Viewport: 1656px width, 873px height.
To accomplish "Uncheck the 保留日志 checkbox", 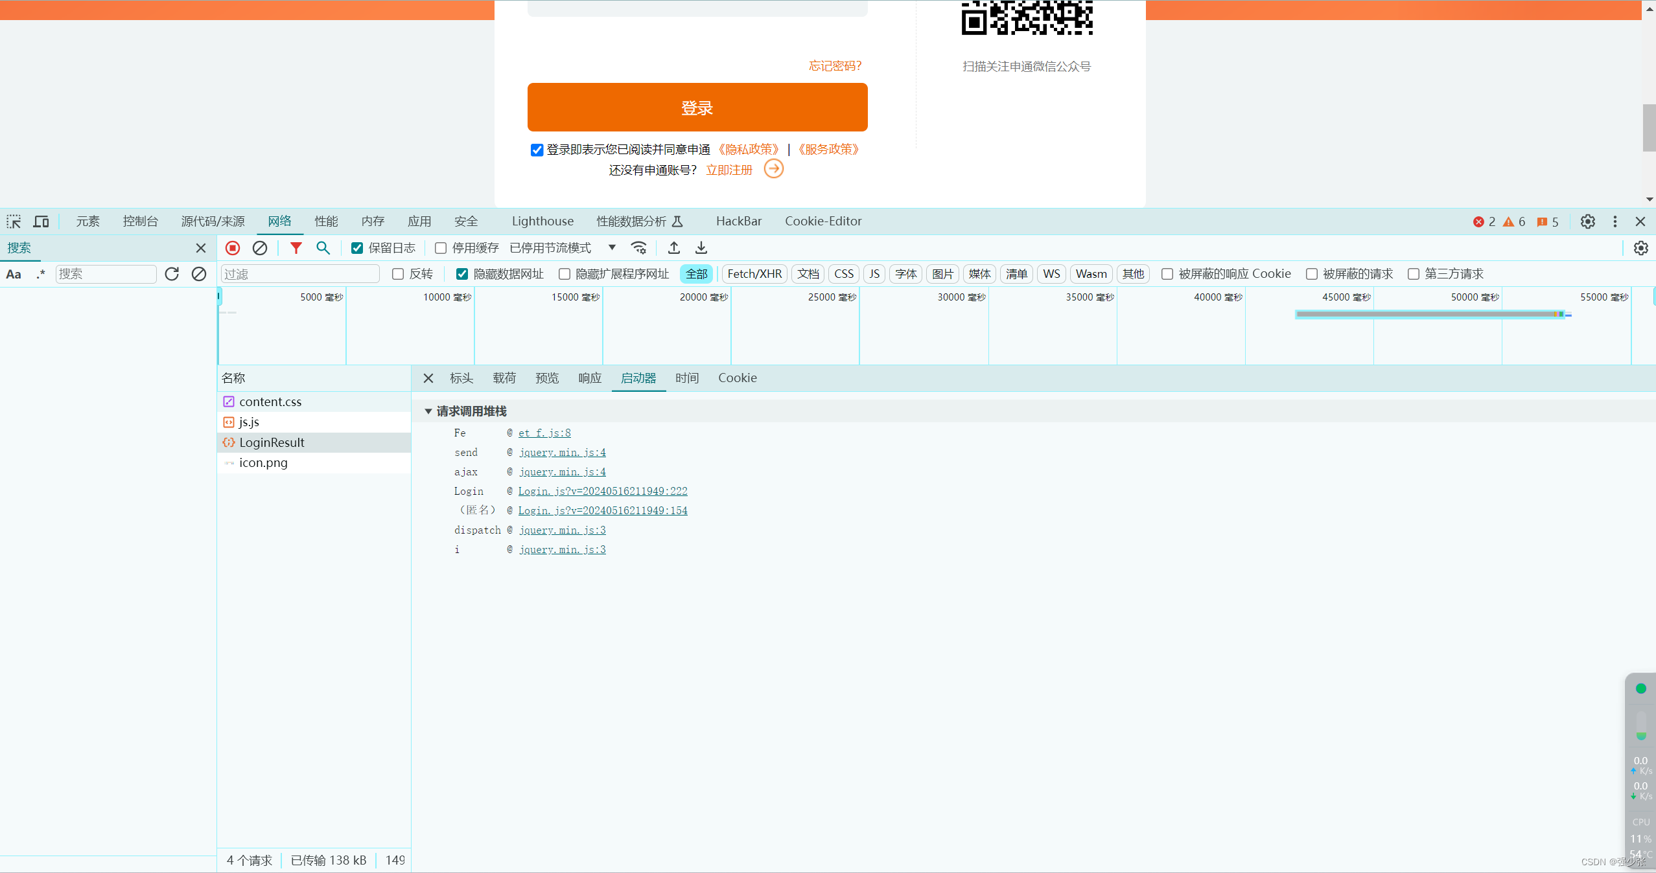I will point(357,248).
